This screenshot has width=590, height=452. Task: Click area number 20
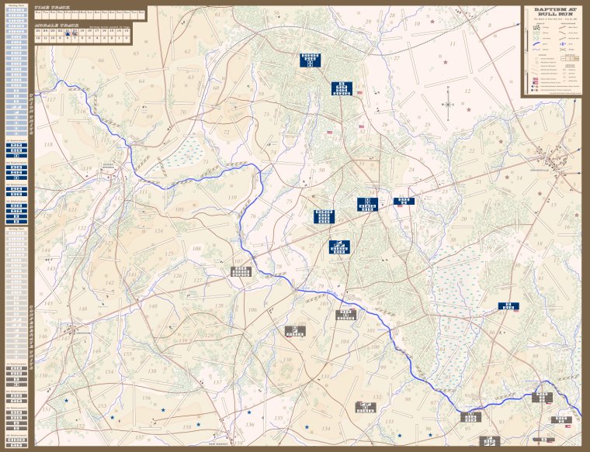tap(463, 219)
